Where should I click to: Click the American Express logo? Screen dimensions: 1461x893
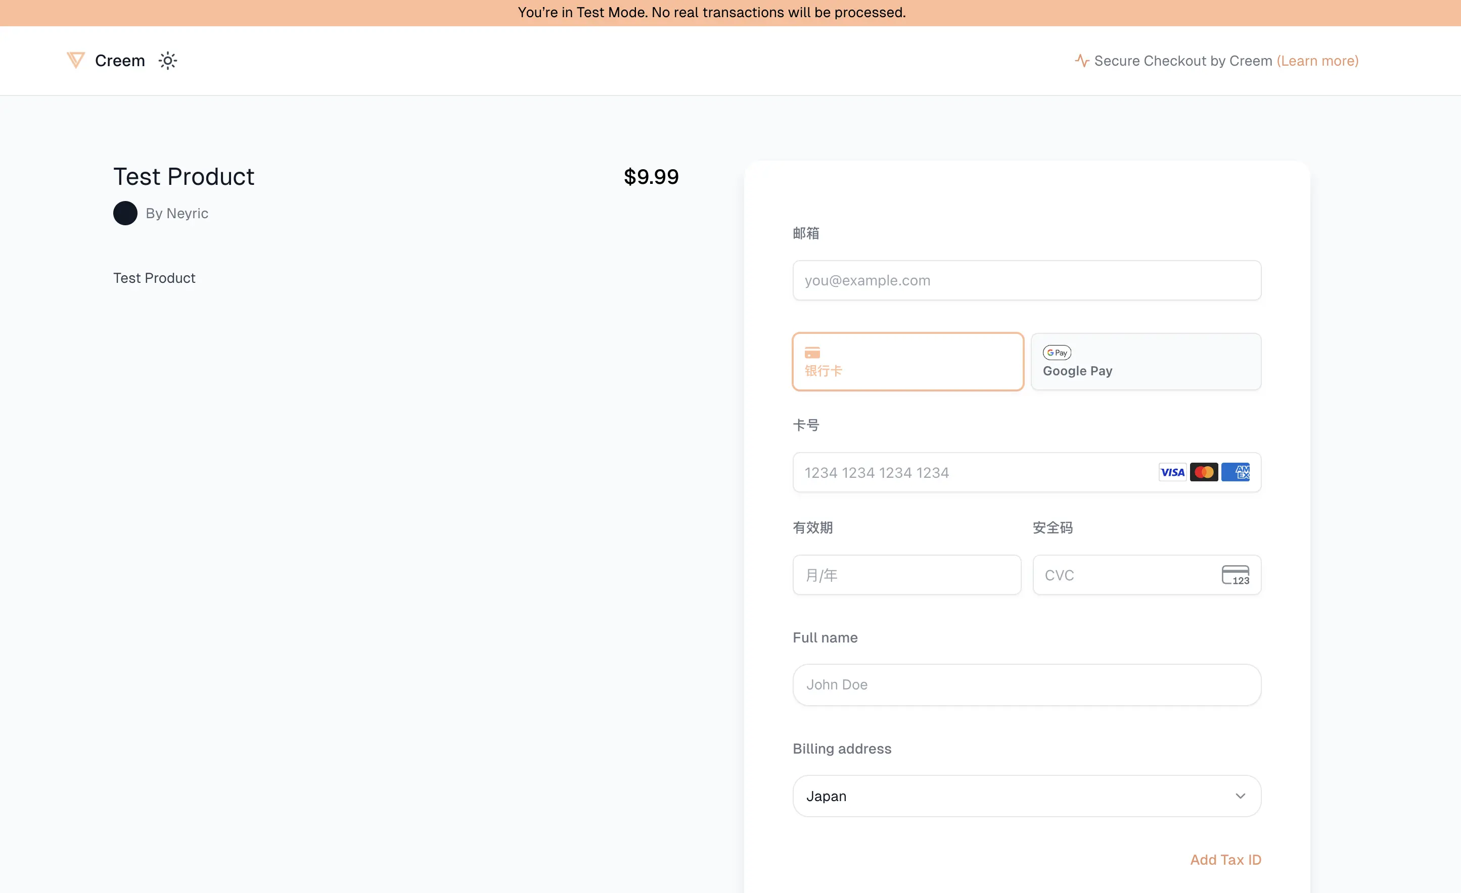point(1236,472)
